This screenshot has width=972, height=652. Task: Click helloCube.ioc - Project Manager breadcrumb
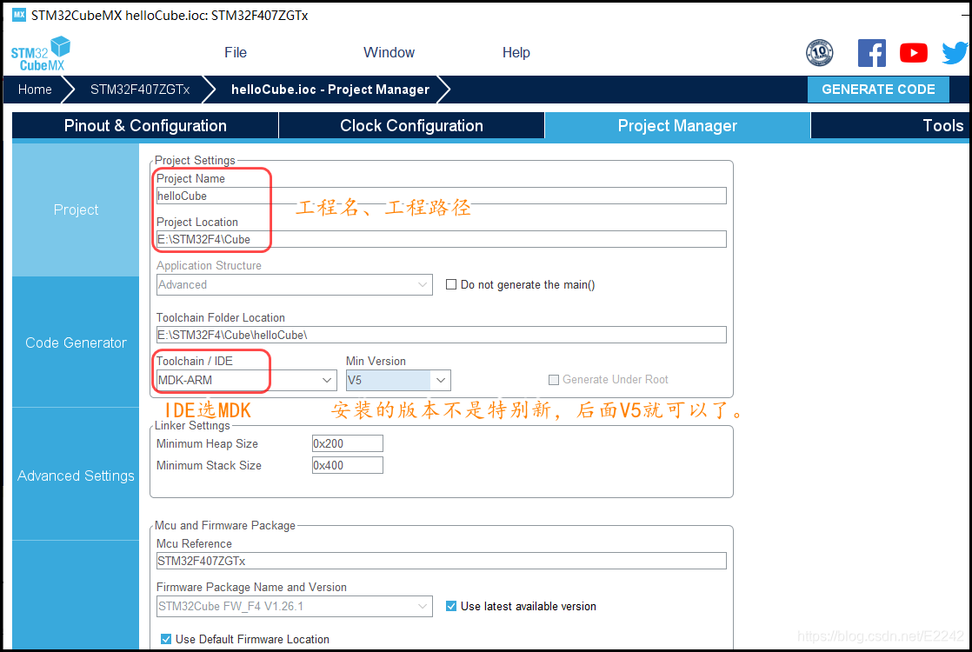tap(330, 90)
